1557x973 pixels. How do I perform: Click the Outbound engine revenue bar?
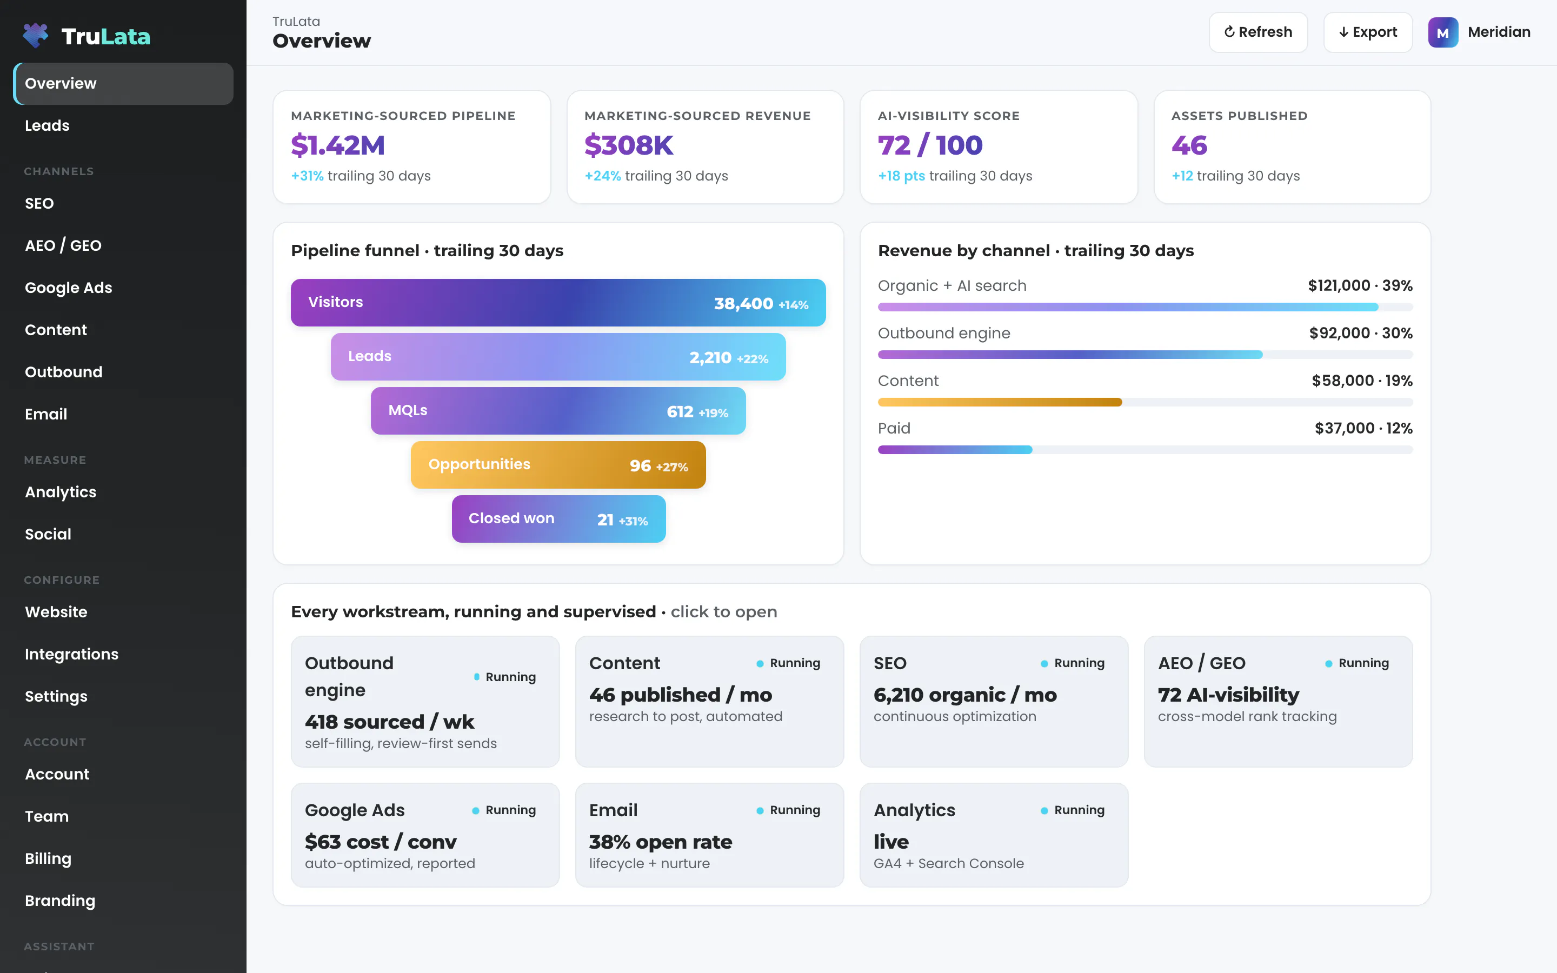coord(1145,355)
